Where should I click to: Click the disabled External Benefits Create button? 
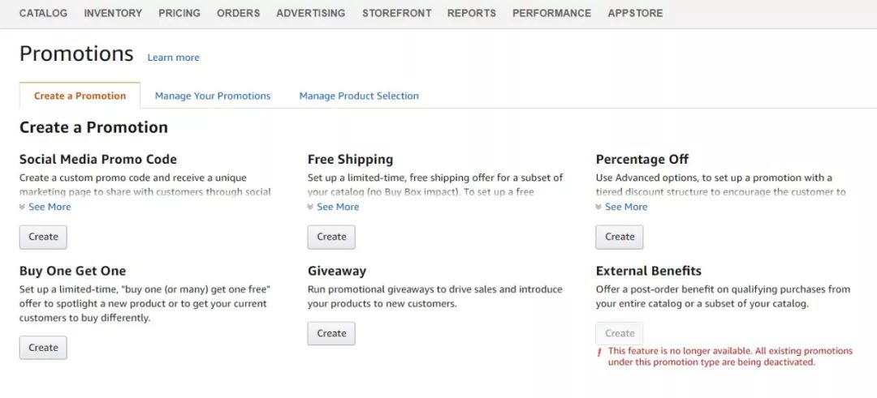[x=620, y=333]
